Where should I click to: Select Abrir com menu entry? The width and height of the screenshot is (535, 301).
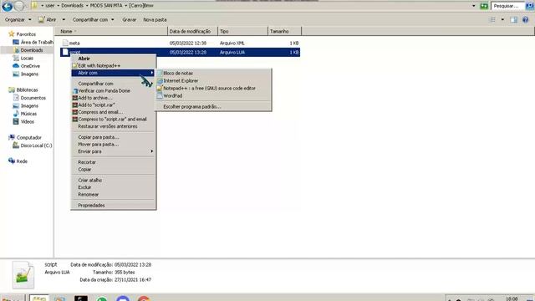[x=113, y=73]
